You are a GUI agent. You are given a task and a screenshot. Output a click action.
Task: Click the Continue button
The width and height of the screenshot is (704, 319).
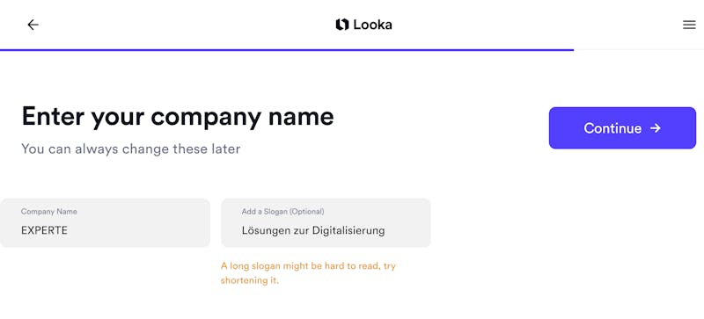(622, 128)
